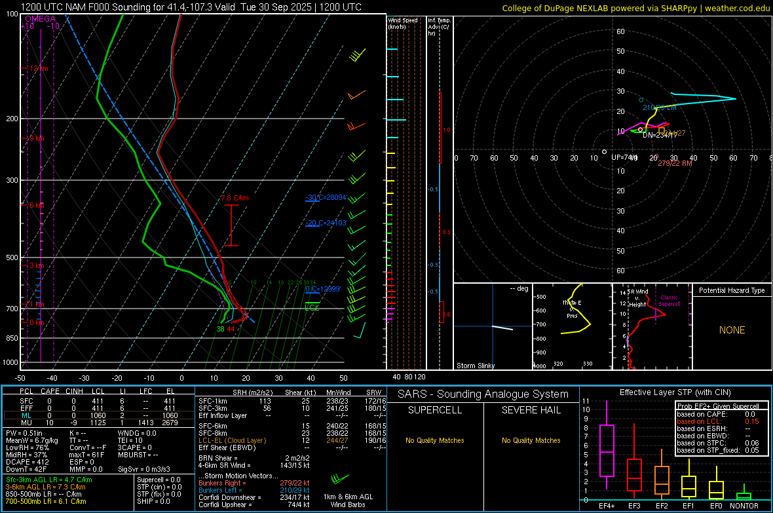773x513 pixels.
Task: Click the Prob EF2+ Given Supercell heading
Action: (718, 406)
